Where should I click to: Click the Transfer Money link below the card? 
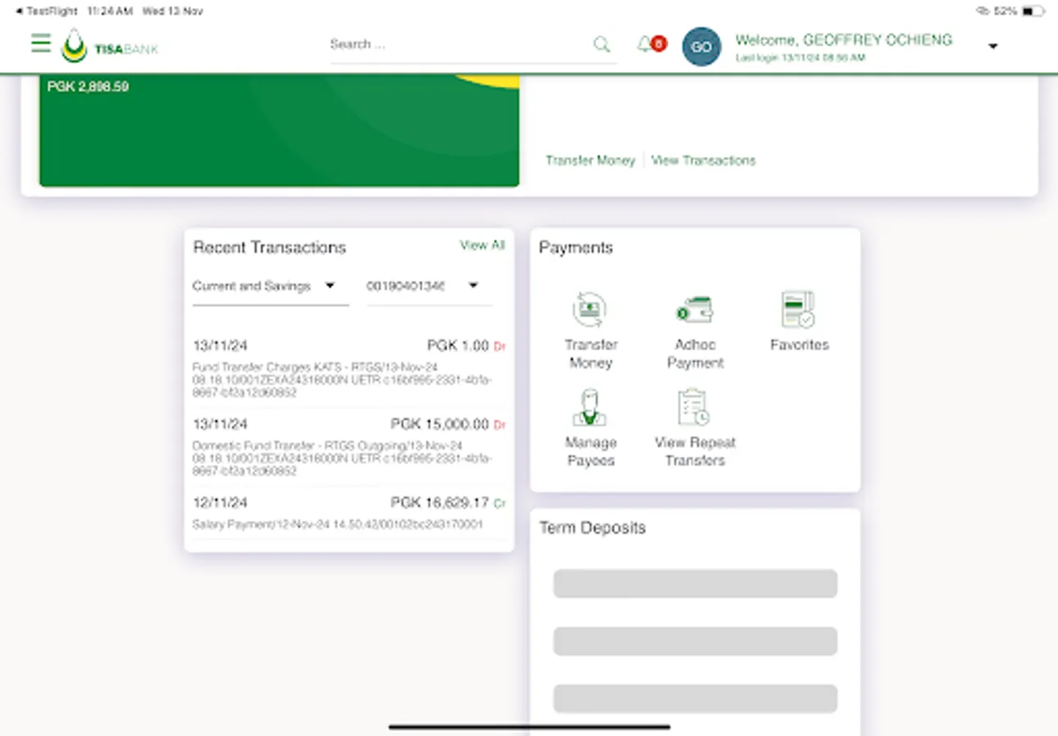coord(590,160)
